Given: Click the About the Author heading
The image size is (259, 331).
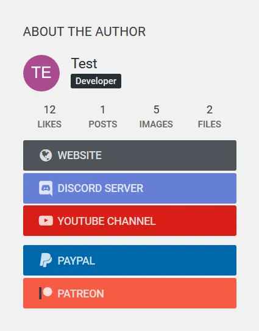Looking at the screenshot, I should point(85,32).
